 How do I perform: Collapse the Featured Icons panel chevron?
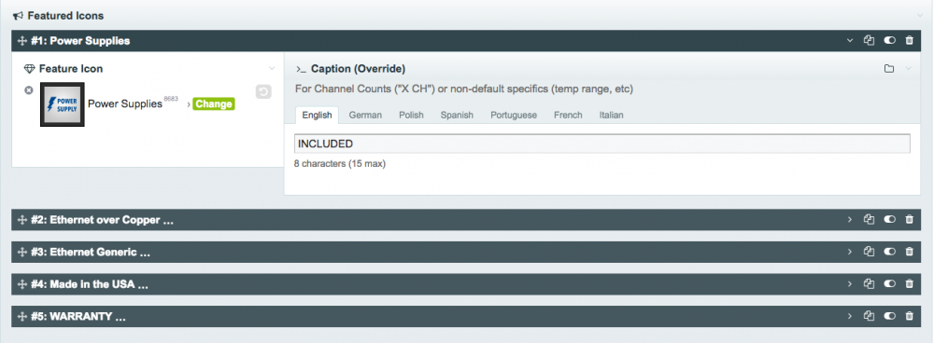tap(919, 16)
